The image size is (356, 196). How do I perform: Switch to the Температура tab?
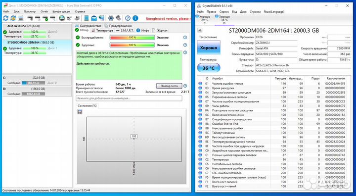[x=102, y=31]
